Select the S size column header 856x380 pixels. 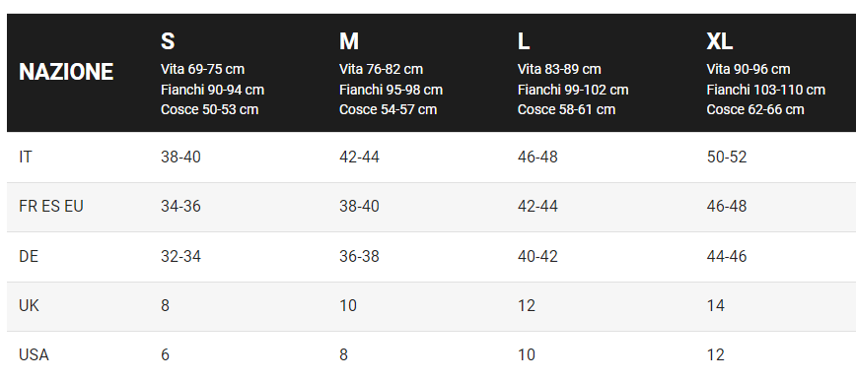(168, 41)
